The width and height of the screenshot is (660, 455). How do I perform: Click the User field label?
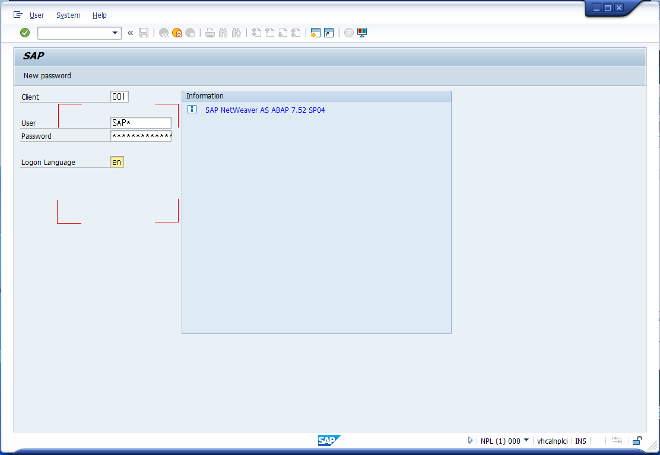tap(28, 123)
